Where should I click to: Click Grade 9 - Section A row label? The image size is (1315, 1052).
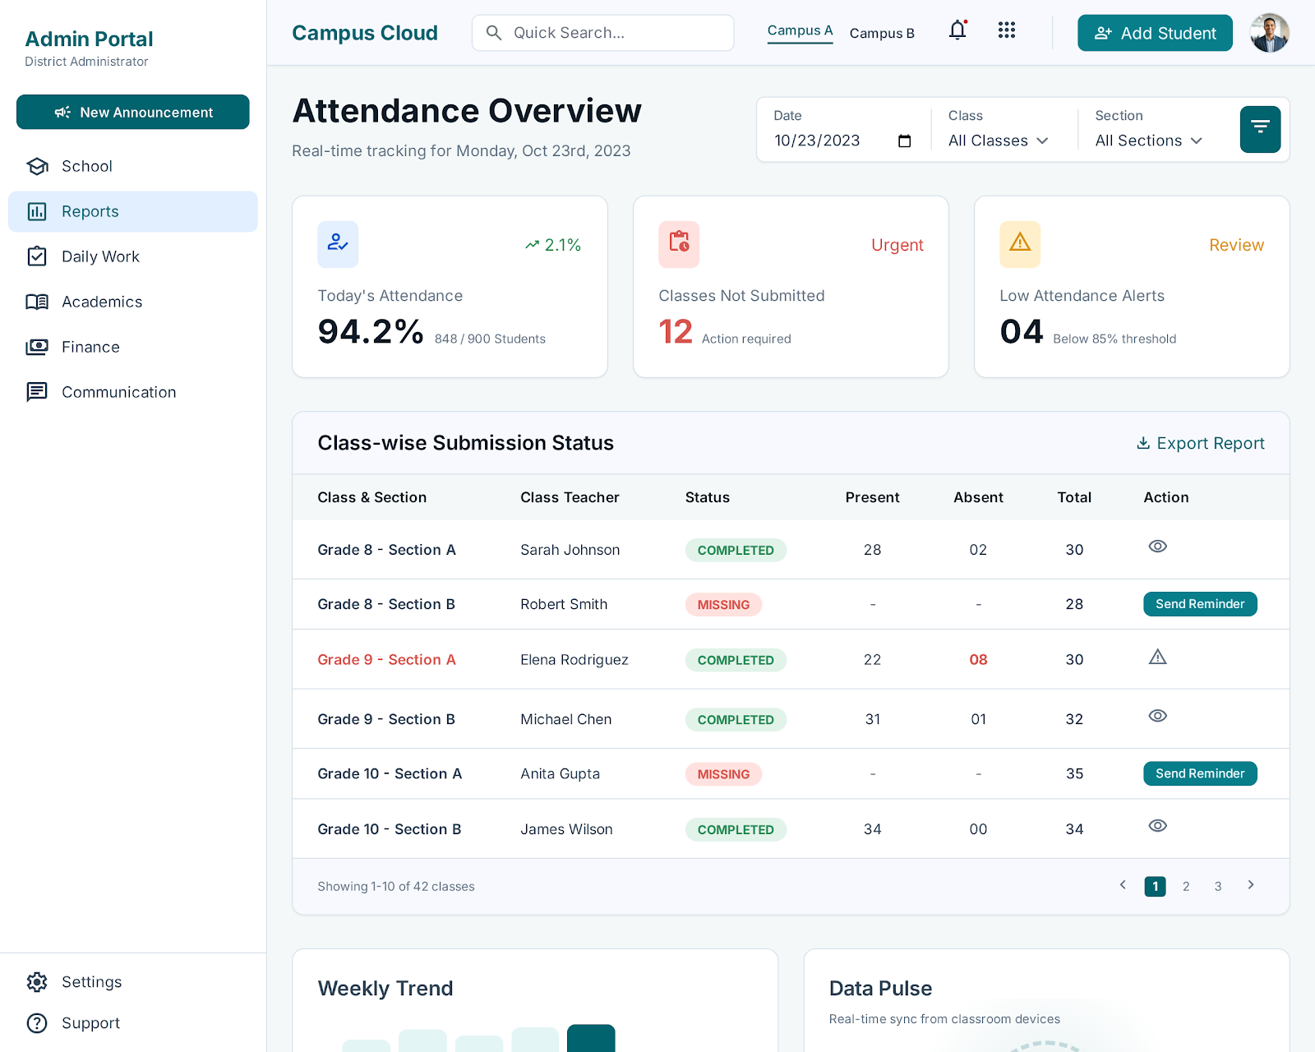point(386,659)
